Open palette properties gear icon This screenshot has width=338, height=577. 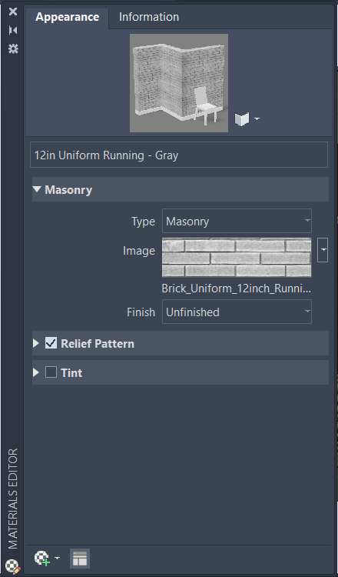13,48
